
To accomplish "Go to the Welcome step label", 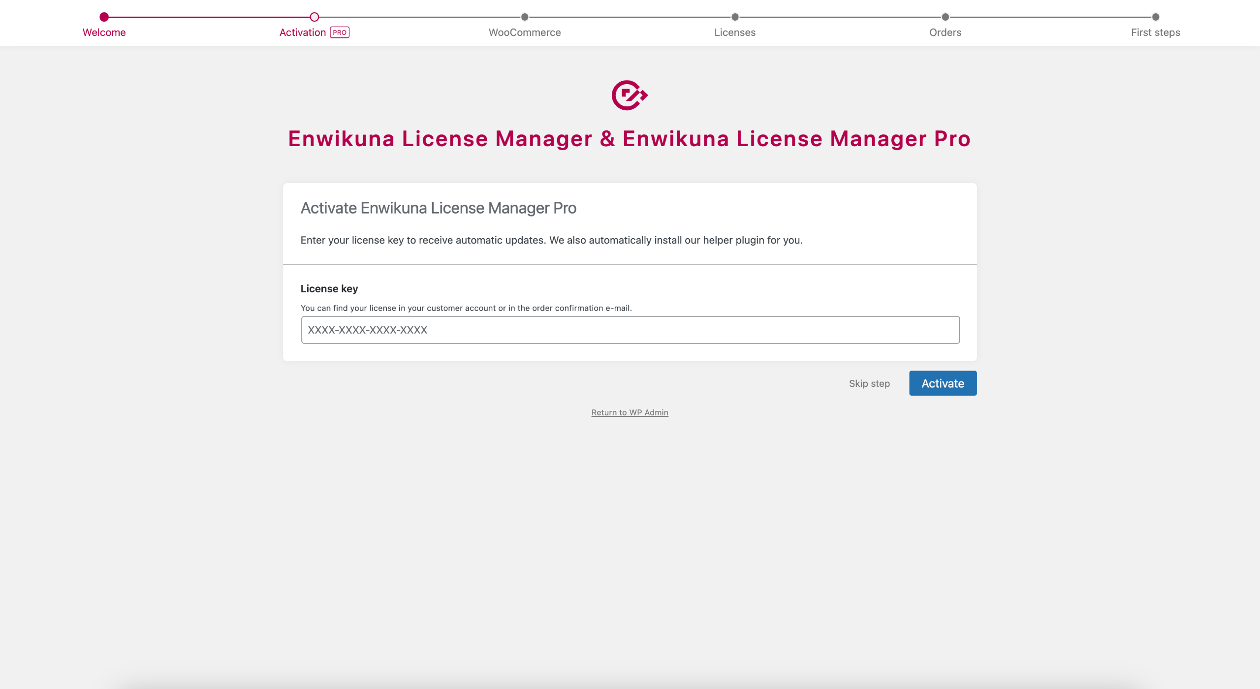I will pos(104,32).
